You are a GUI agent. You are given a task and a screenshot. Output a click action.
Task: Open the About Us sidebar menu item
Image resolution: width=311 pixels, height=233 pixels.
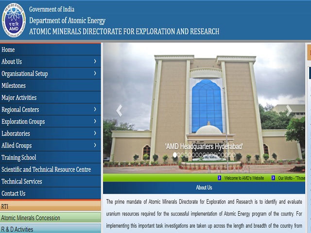51,62
